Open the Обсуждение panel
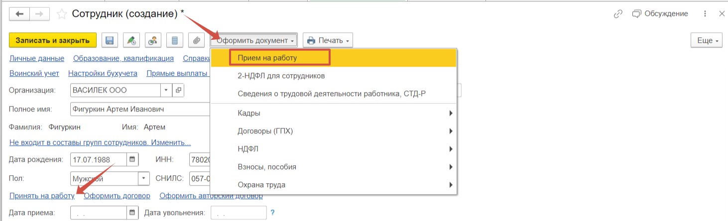Image resolution: width=728 pixels, height=221 pixels. [x=660, y=14]
